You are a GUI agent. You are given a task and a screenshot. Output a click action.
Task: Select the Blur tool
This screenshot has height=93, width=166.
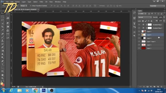(x=2, y=54)
